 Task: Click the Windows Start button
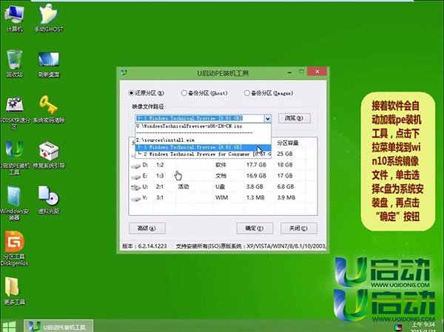pos(9,326)
